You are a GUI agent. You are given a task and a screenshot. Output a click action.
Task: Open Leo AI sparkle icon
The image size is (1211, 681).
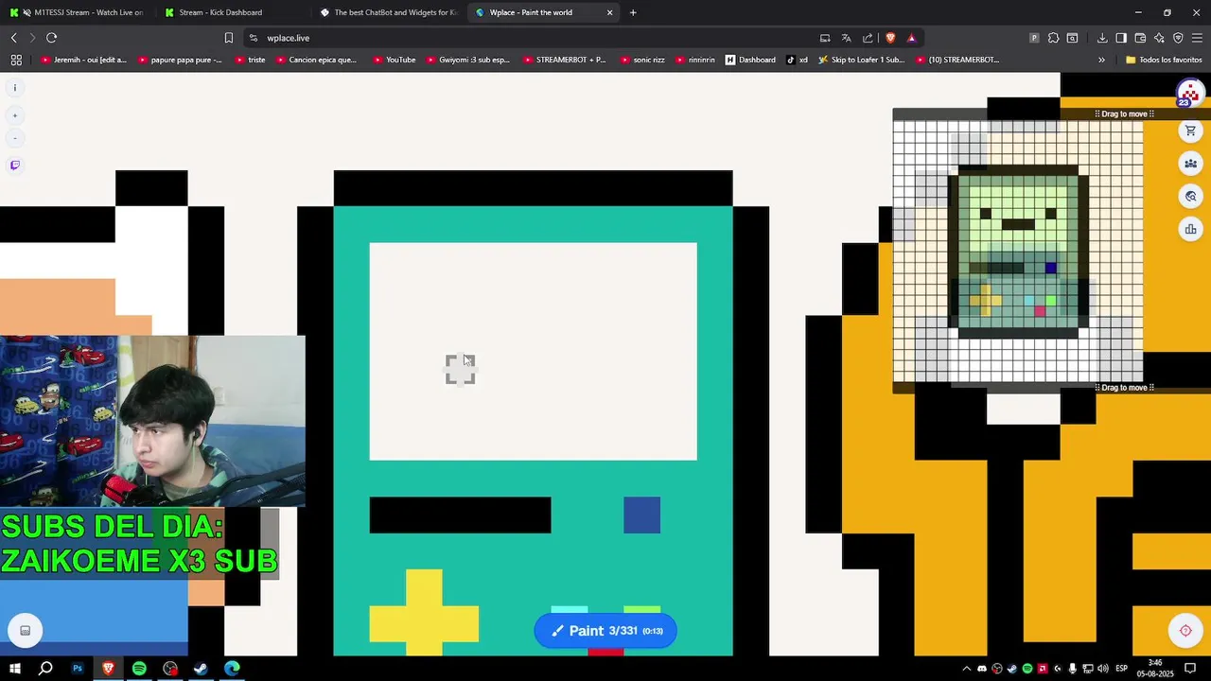(1159, 38)
